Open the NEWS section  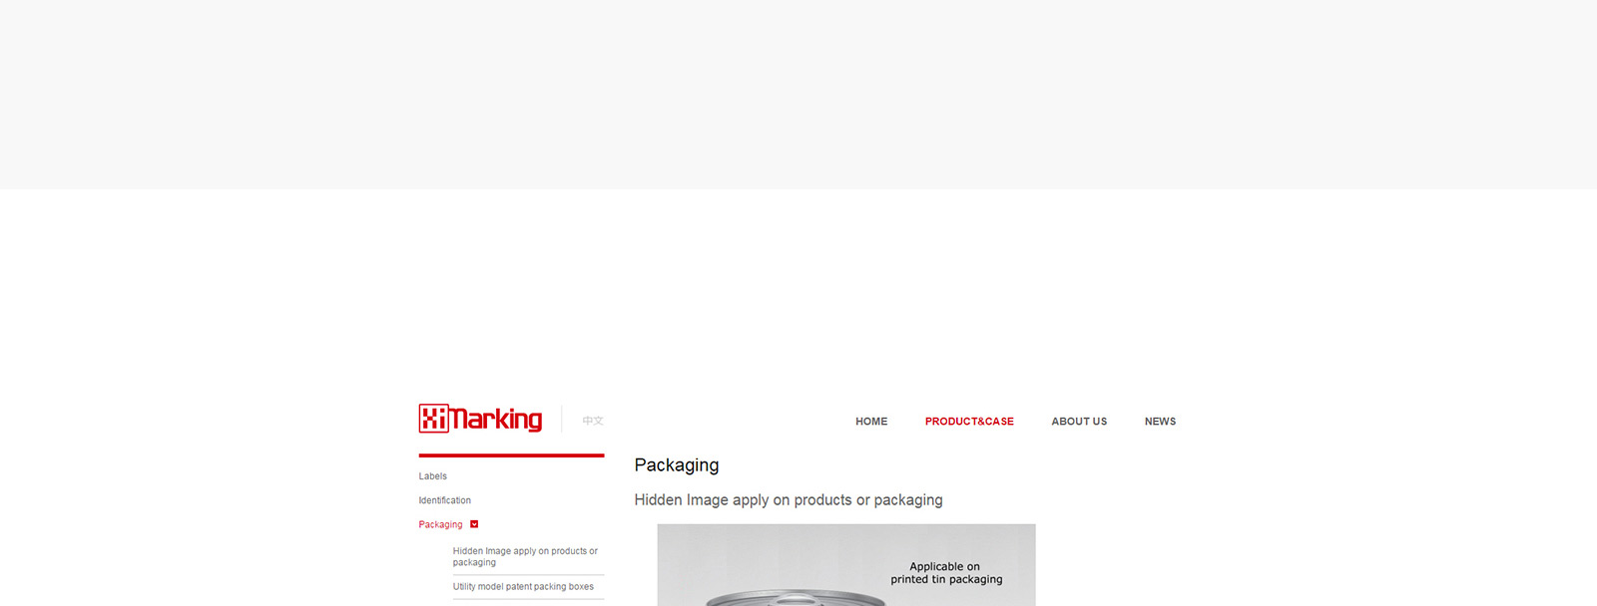coord(1160,422)
